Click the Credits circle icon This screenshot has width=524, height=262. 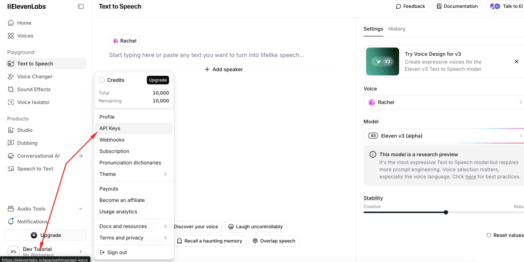[x=102, y=80]
